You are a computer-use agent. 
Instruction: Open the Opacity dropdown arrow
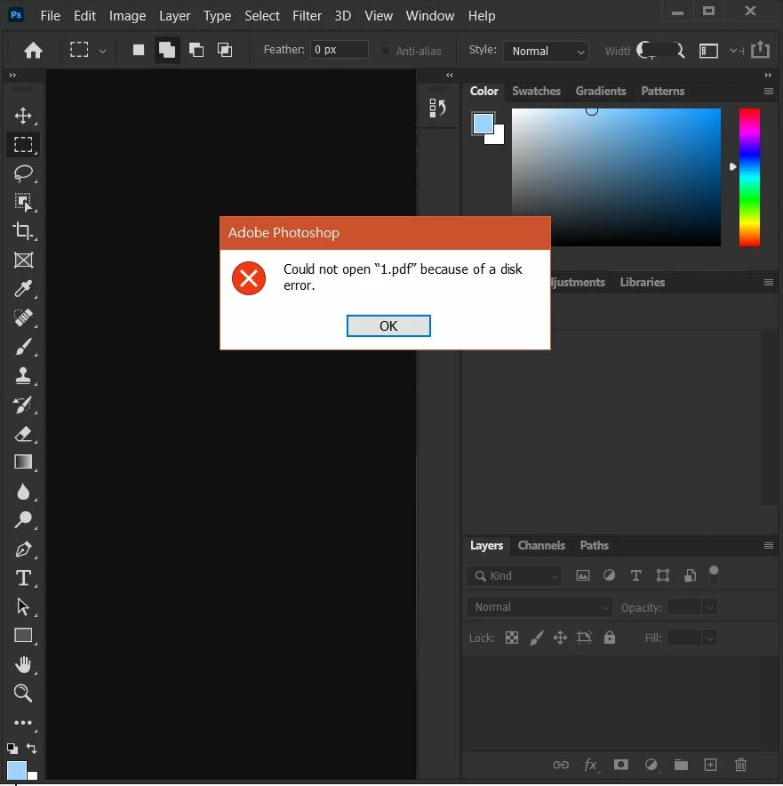tap(710, 607)
